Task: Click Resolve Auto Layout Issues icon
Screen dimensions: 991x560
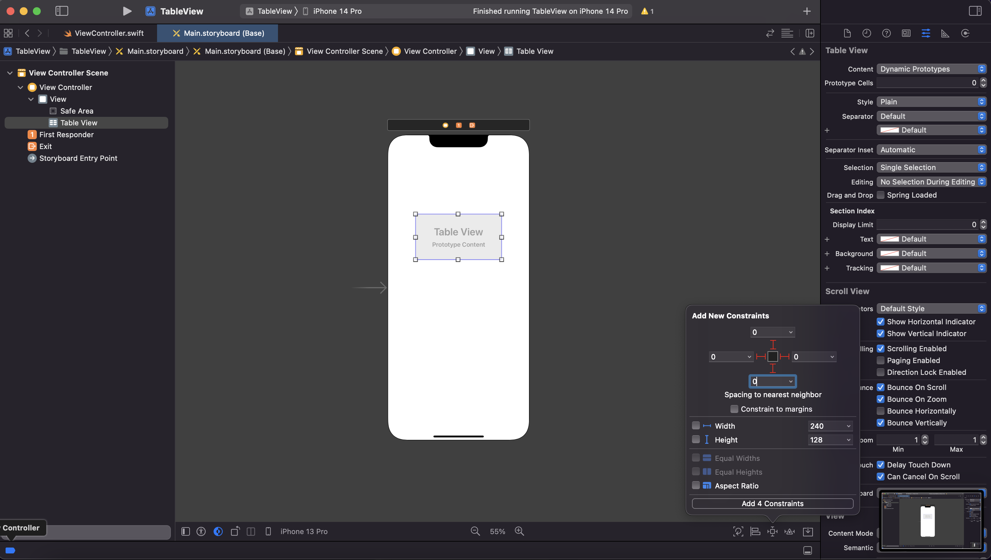Action: coord(790,531)
